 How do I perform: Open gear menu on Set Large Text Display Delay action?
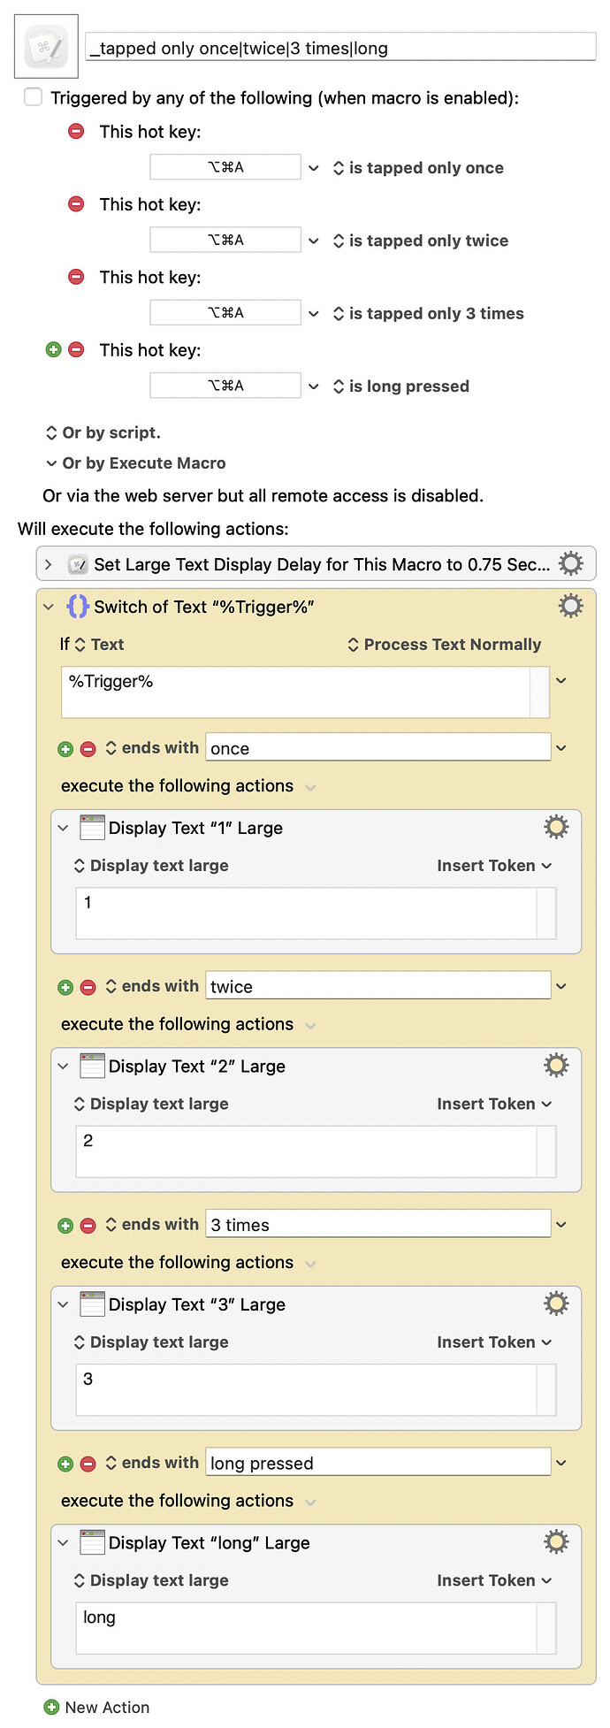[x=570, y=563]
